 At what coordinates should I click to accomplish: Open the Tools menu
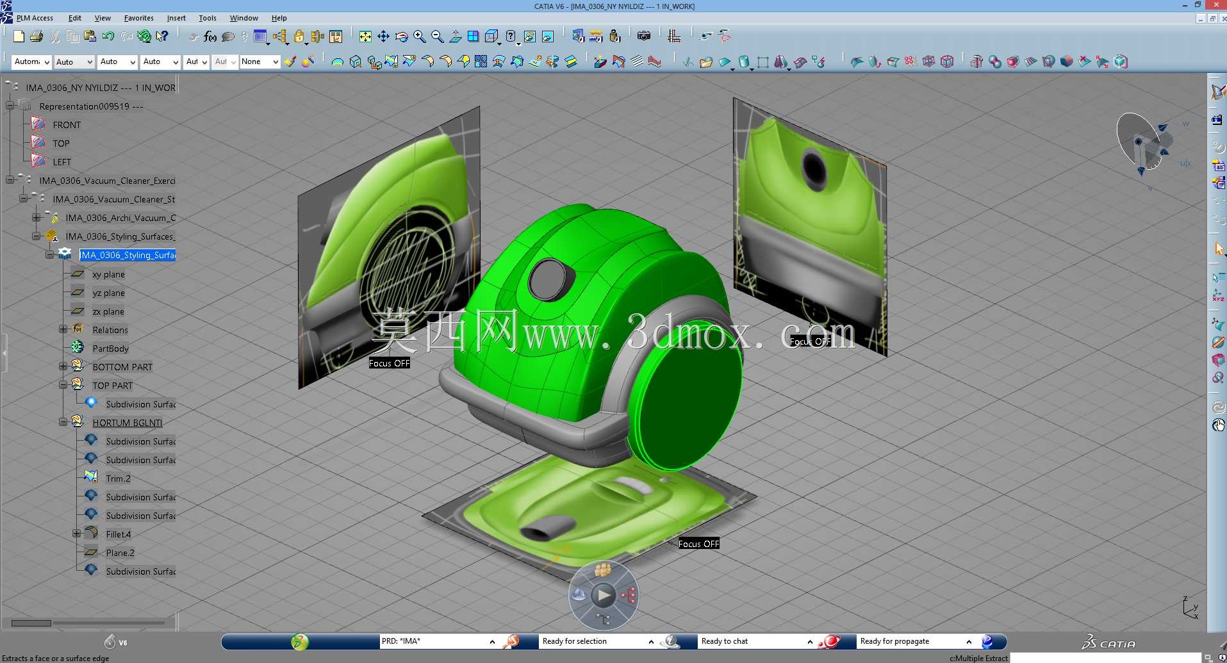[208, 18]
